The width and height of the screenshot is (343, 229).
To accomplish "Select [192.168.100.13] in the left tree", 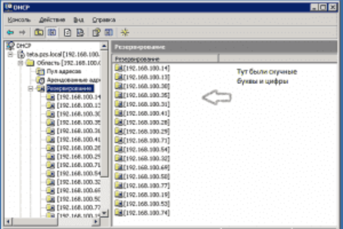I will click(x=79, y=105).
